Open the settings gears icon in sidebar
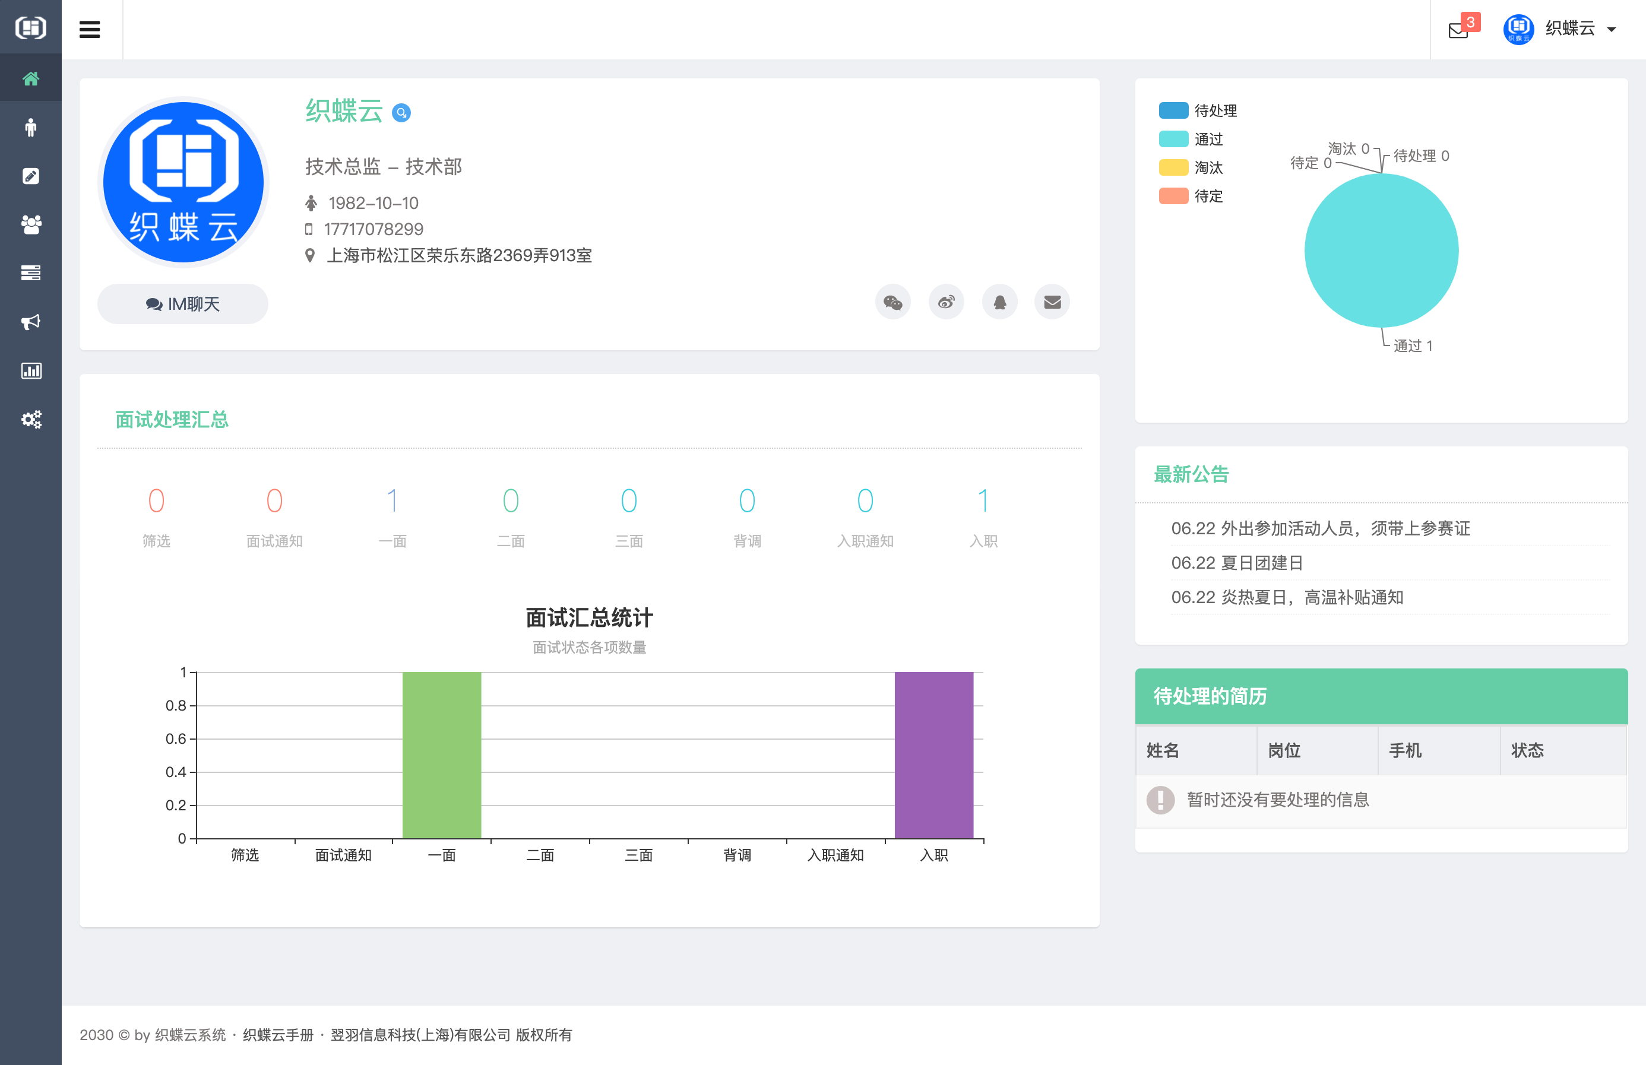Screen dimensions: 1646x1065 click(x=31, y=419)
